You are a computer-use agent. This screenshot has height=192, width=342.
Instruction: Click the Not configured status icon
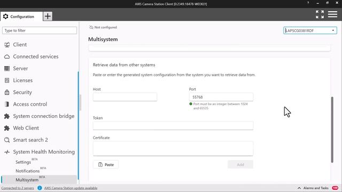[x=91, y=27]
